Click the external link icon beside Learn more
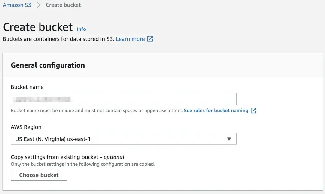Screen dimensions: 325x194 tap(150, 39)
